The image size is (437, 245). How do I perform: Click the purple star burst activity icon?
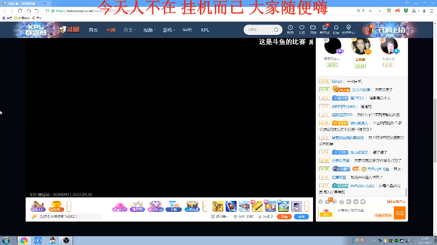click(138, 206)
